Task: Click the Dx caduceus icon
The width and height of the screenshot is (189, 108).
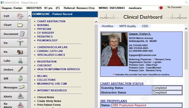Action: [x=20, y=43]
